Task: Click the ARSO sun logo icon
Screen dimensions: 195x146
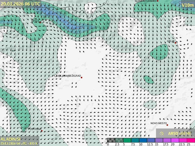Action: (x=162, y=133)
